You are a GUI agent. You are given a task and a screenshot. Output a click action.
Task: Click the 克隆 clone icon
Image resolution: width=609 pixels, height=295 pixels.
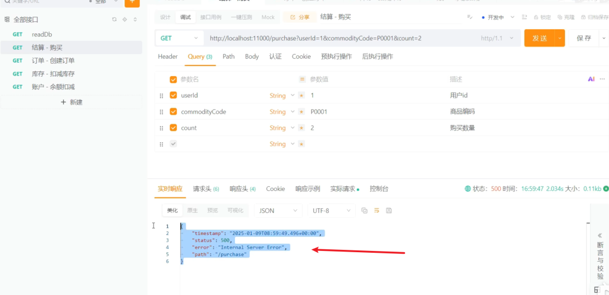point(560,17)
